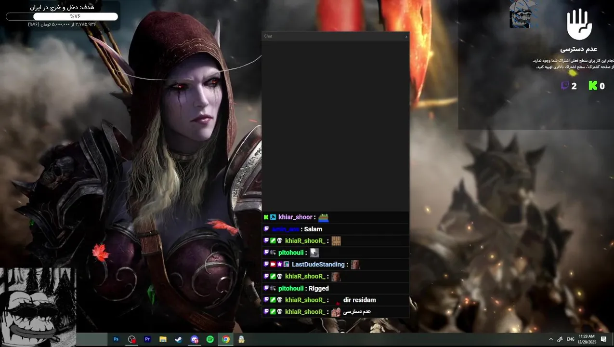The width and height of the screenshot is (614, 347).
Task: Click the 'عدم دسترسی' alert heading
Action: pos(579,49)
